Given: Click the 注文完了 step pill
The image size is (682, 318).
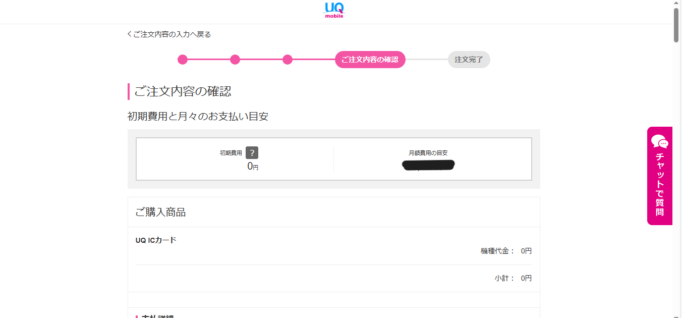Looking at the screenshot, I should coord(469,60).
